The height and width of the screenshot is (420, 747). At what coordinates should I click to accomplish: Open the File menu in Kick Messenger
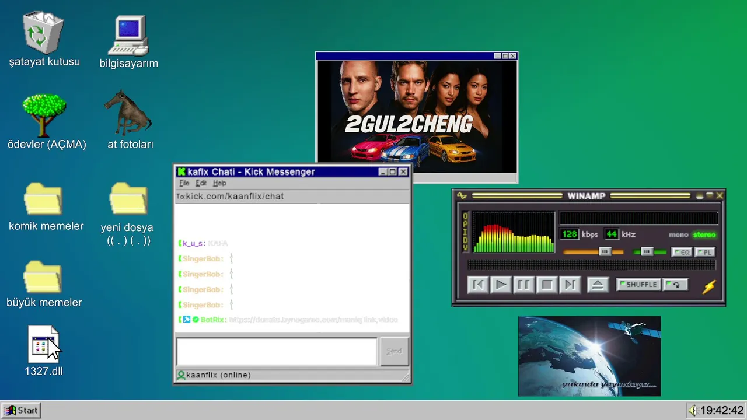click(x=184, y=183)
